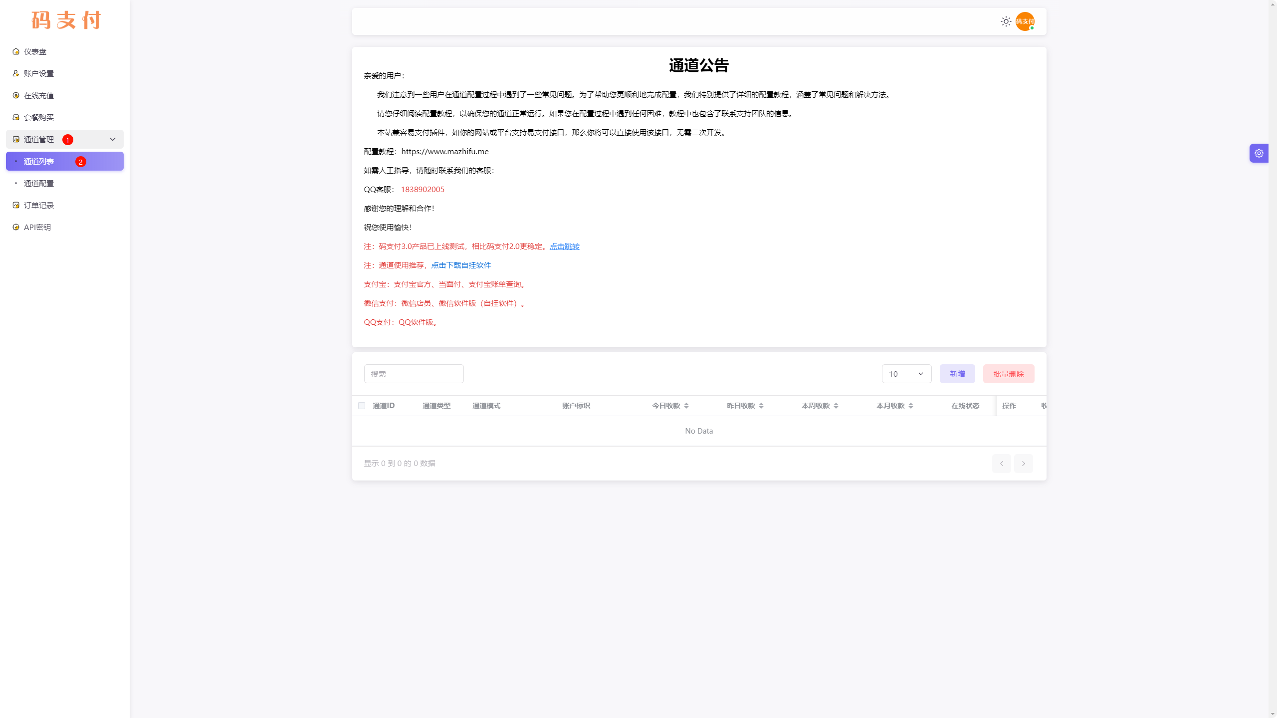Follow the 点击跳转 link in the notice
1277x718 pixels.
click(x=564, y=246)
